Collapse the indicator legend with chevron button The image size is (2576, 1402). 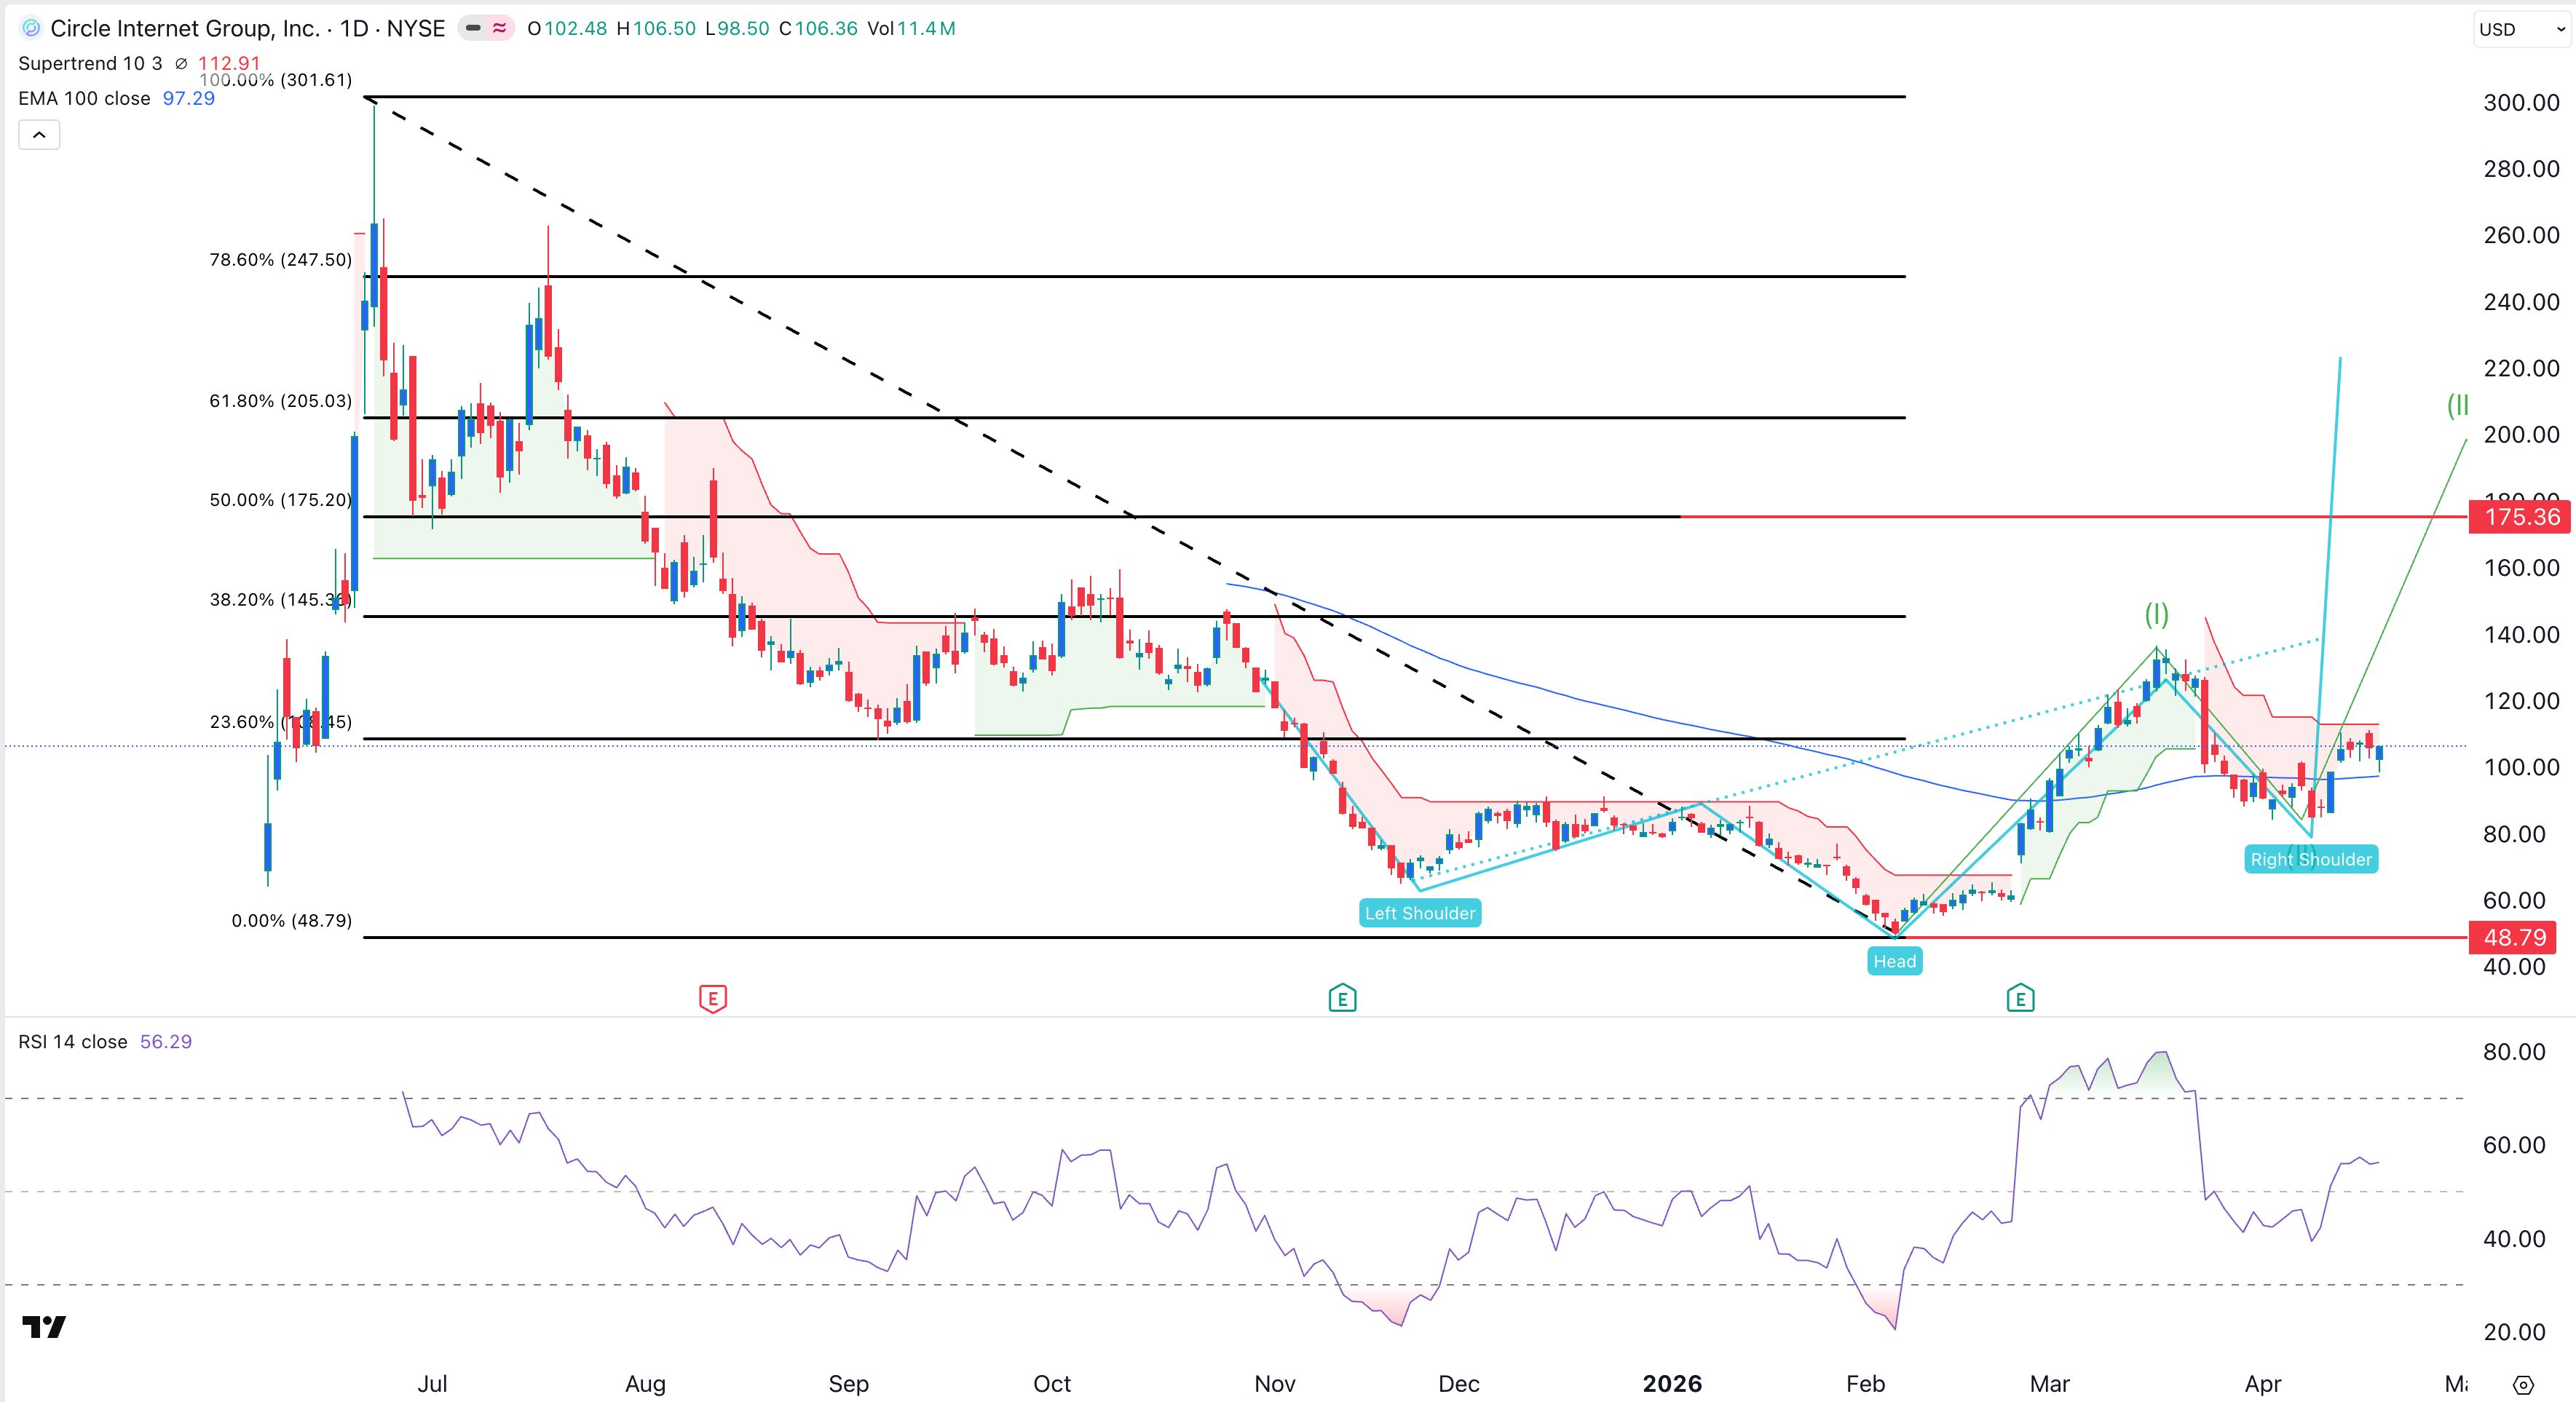[x=39, y=134]
